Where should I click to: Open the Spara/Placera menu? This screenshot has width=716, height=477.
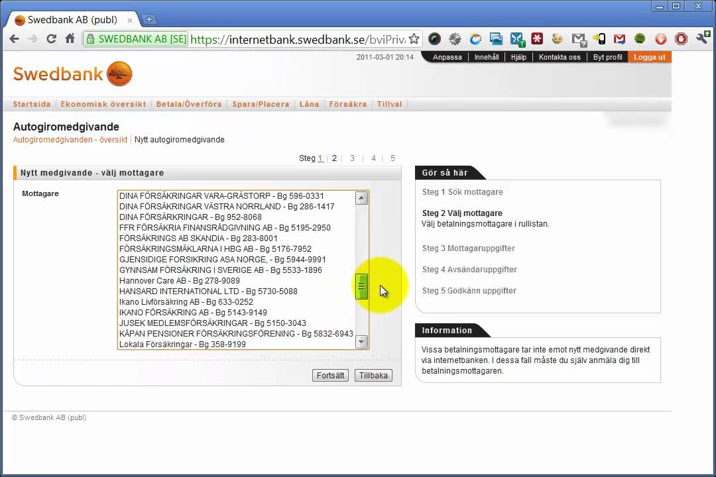point(261,104)
